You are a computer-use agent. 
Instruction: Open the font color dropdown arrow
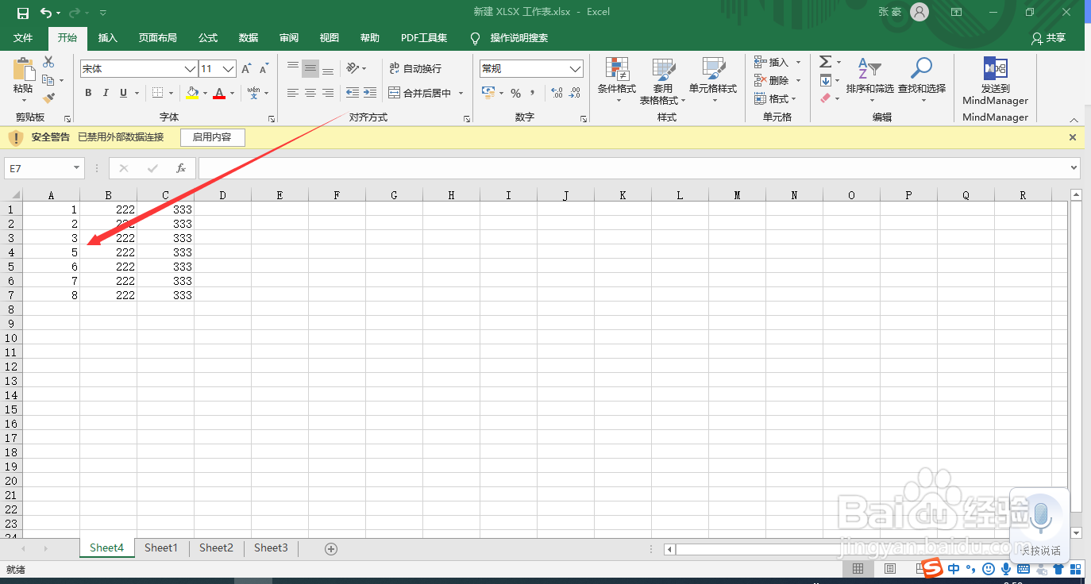click(232, 94)
